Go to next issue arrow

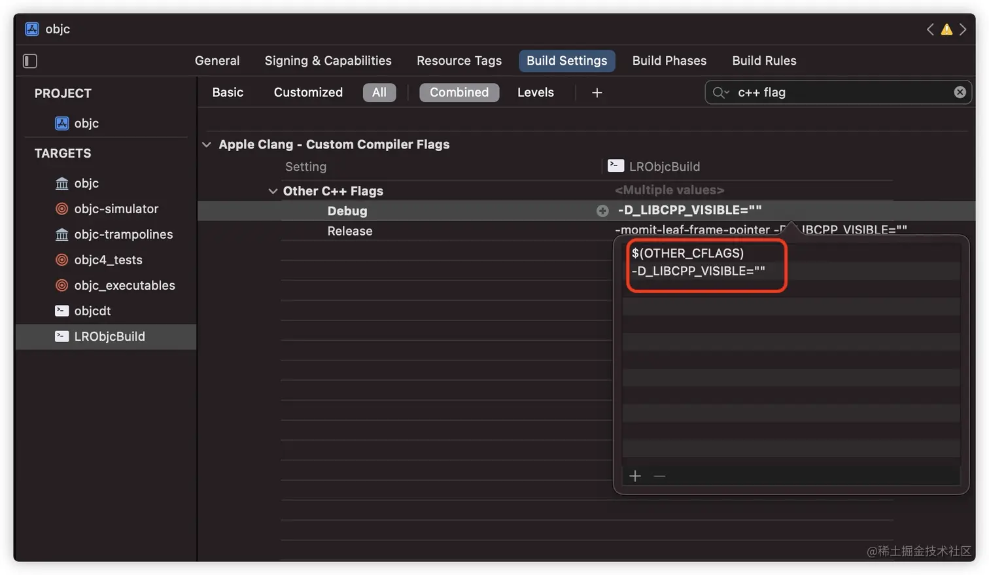point(963,29)
